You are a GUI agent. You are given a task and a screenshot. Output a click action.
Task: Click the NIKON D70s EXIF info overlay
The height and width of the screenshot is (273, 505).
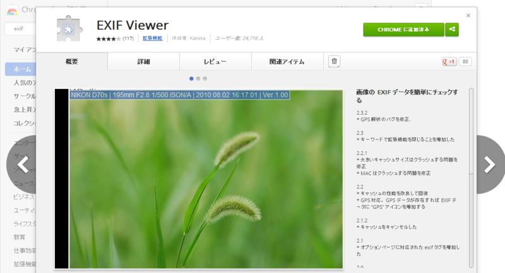(x=180, y=95)
